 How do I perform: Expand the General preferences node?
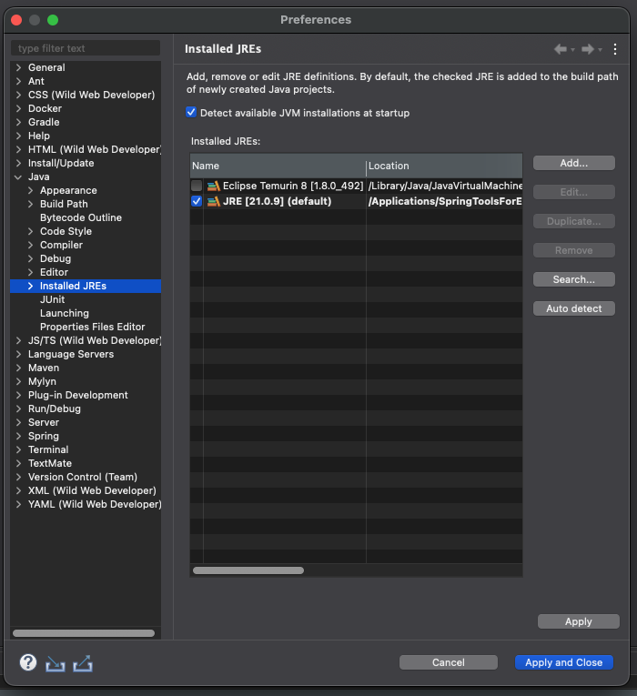(18, 67)
